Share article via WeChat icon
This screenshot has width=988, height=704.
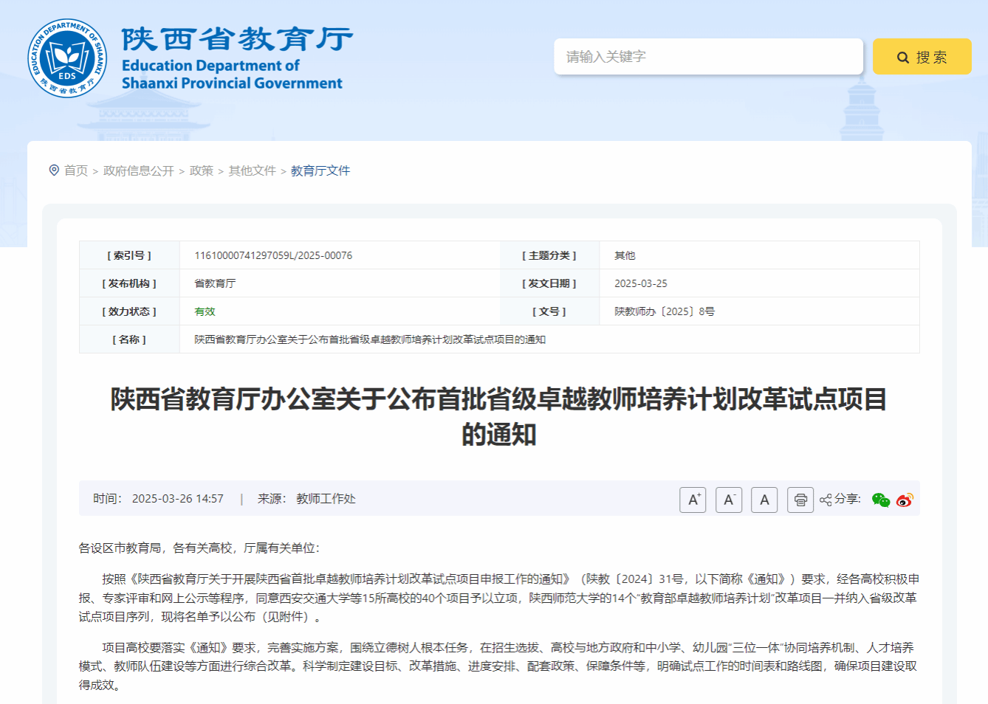[880, 500]
